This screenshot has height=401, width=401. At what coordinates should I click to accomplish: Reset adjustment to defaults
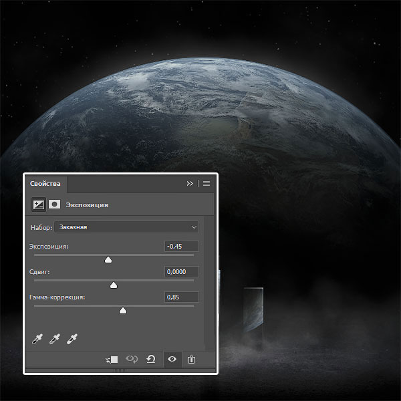(151, 359)
